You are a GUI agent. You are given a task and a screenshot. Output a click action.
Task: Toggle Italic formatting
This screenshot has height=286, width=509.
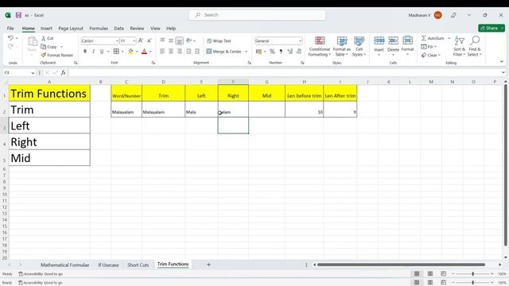94,51
